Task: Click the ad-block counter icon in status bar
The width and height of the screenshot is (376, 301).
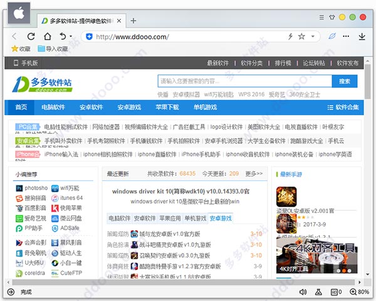Action: click(x=336, y=292)
